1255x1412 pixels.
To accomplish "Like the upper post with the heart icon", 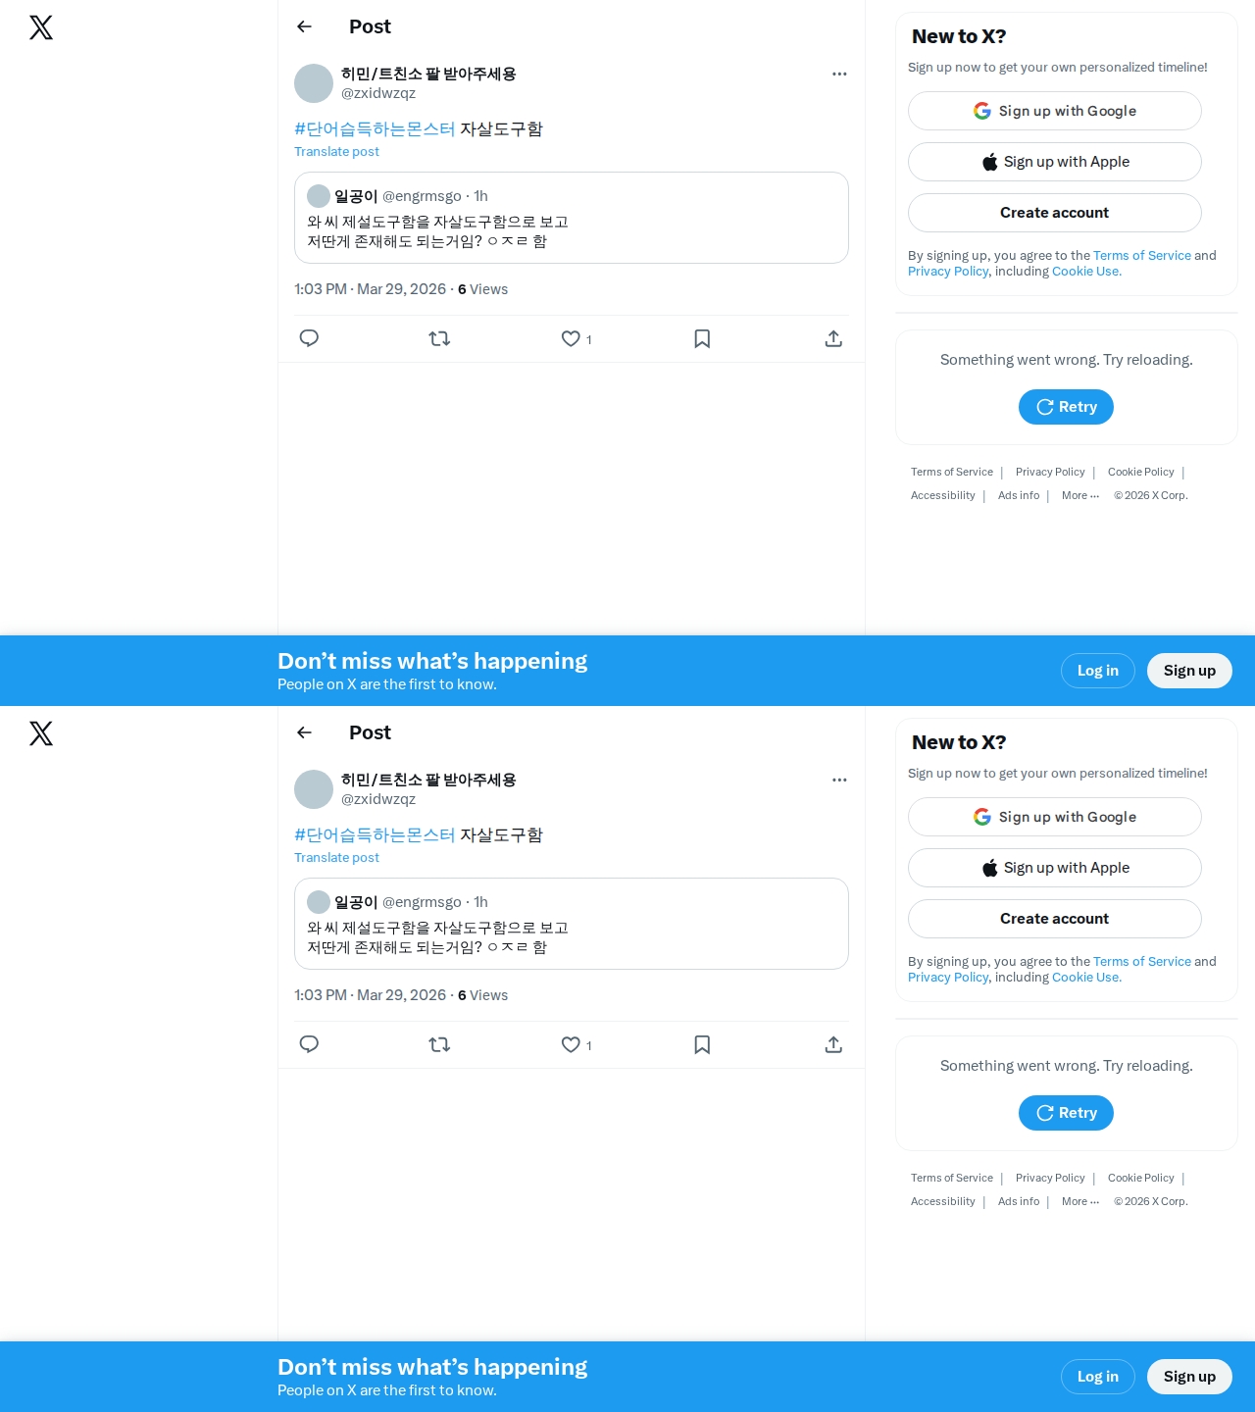I will (571, 338).
